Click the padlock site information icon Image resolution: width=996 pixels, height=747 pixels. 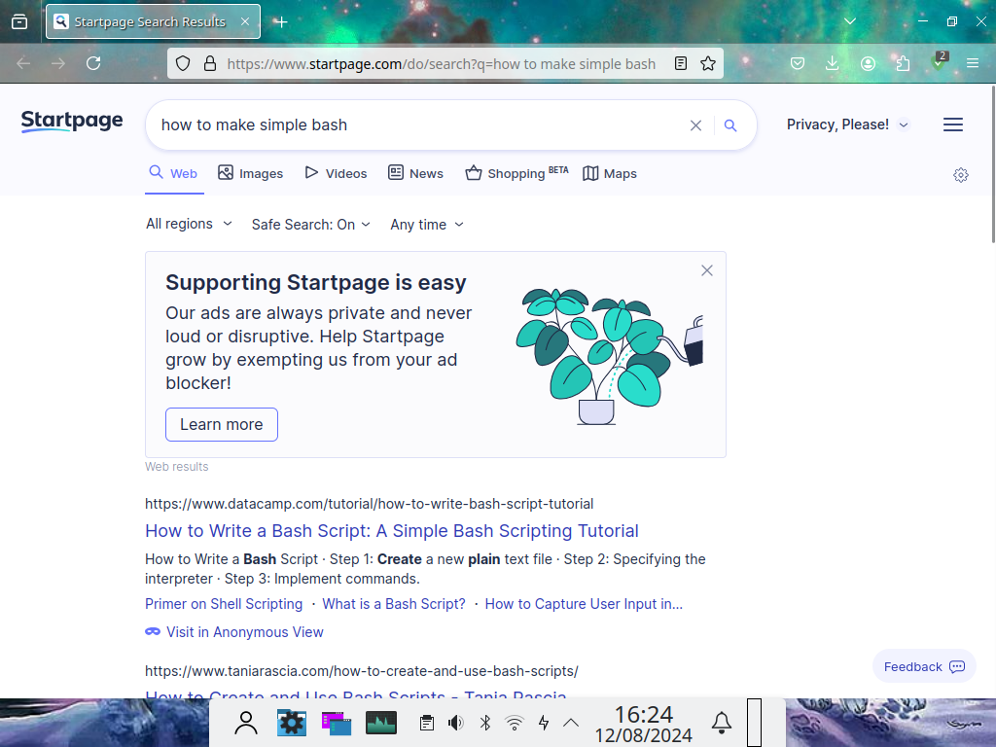click(x=210, y=63)
